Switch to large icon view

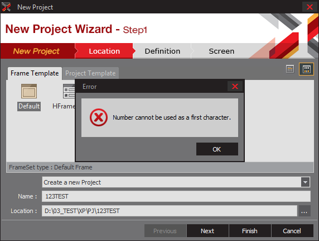(x=306, y=69)
